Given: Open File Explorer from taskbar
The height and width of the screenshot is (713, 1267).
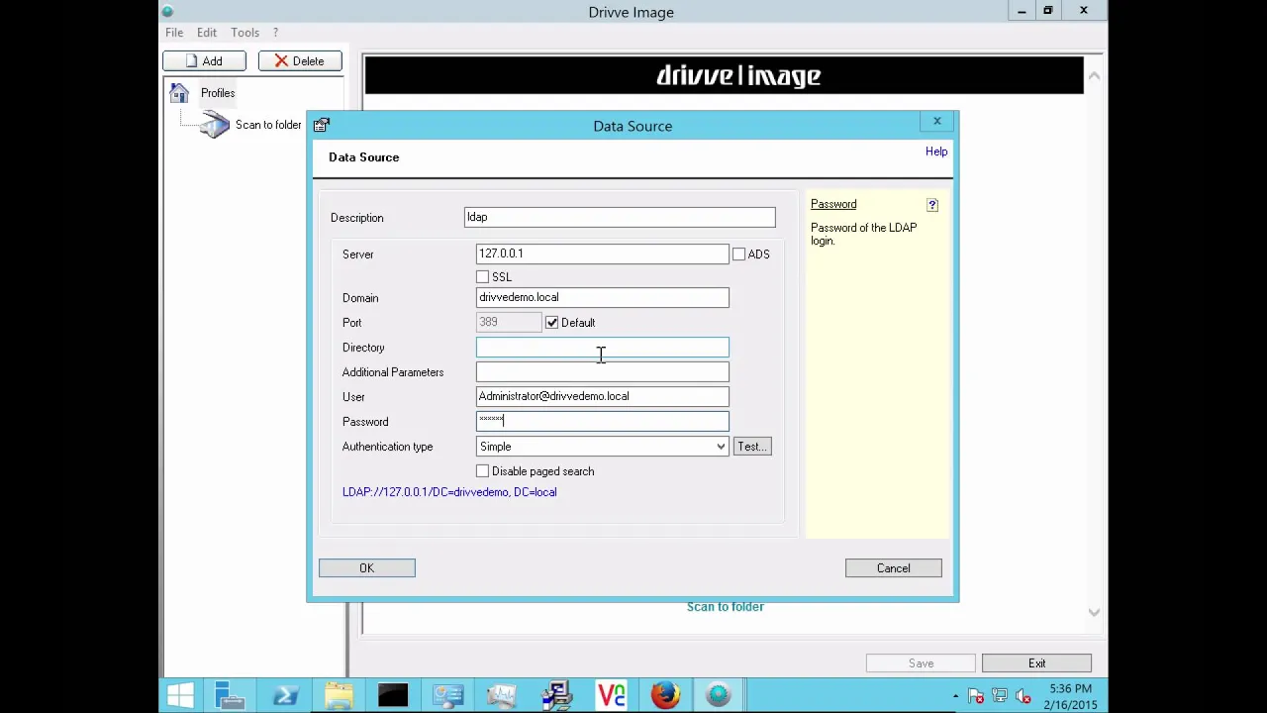Looking at the screenshot, I should (340, 695).
